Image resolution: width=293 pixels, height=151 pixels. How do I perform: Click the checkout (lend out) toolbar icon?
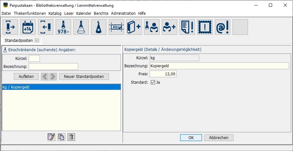pyautogui.click(x=10, y=27)
